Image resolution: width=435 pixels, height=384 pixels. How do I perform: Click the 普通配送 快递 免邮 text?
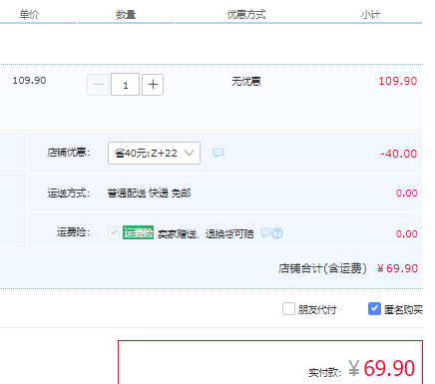[x=149, y=192]
